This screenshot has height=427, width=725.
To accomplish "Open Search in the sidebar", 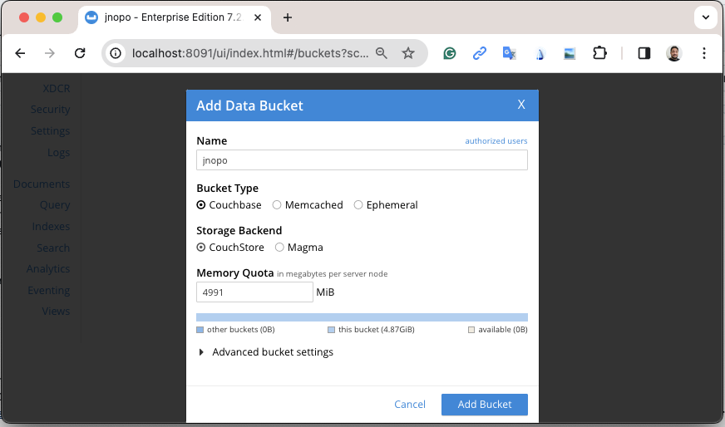I will (53, 248).
